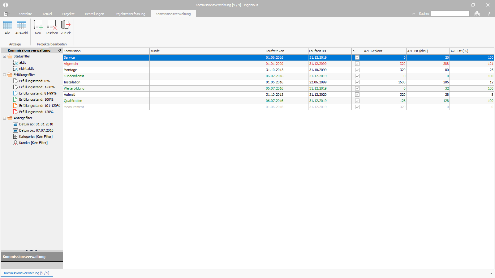
Task: Open the Kategorie filter entry
Action: pyautogui.click(x=36, y=137)
